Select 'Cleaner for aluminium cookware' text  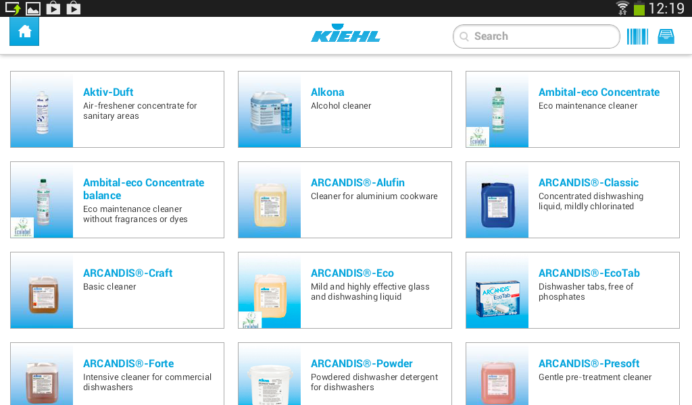[374, 196]
